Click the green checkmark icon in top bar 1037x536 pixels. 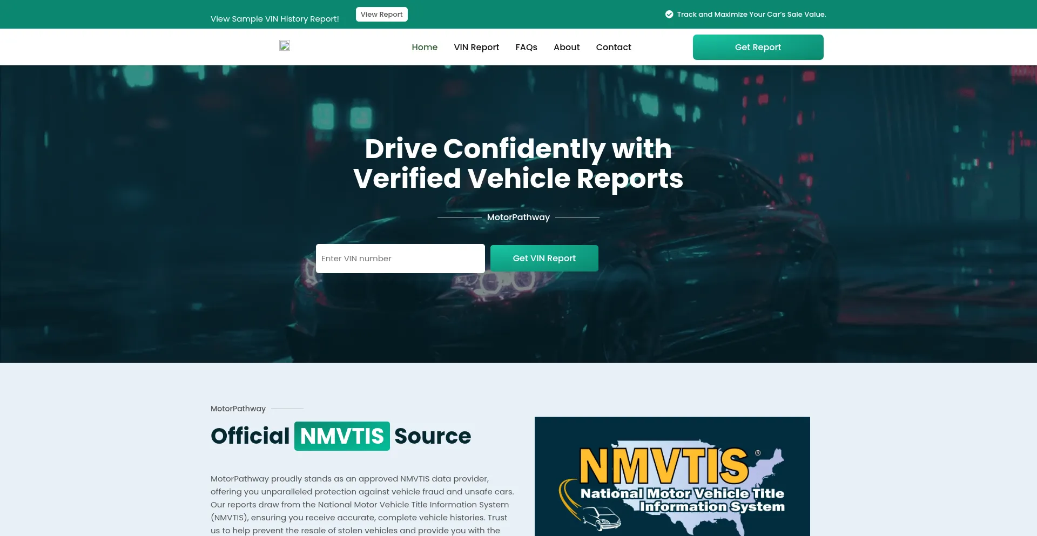(x=669, y=15)
